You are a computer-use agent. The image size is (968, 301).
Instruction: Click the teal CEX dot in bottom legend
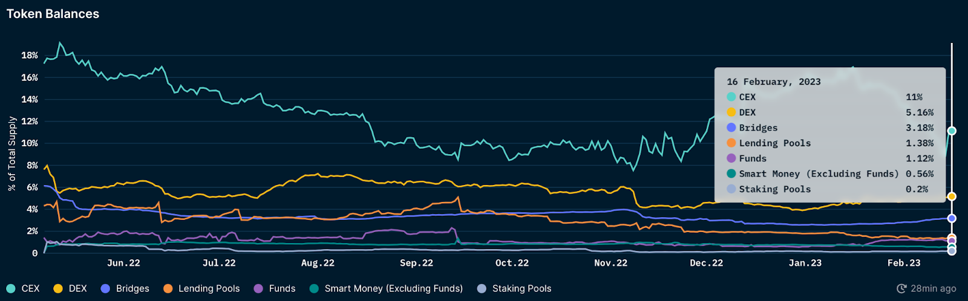coord(11,288)
